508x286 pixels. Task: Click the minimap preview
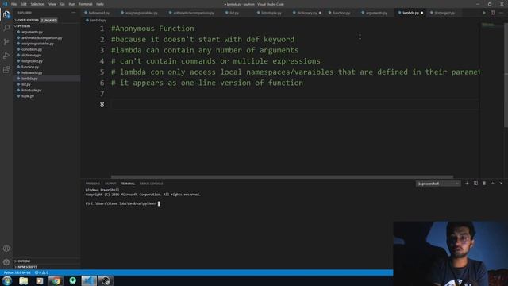click(x=488, y=25)
